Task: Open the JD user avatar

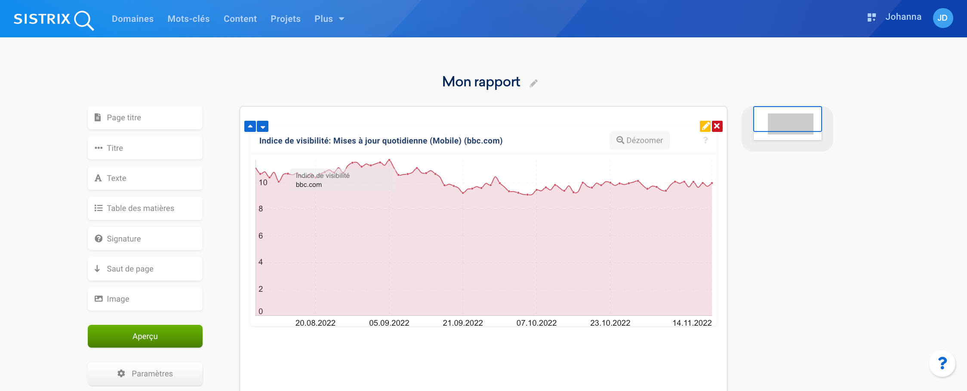Action: 942,18
